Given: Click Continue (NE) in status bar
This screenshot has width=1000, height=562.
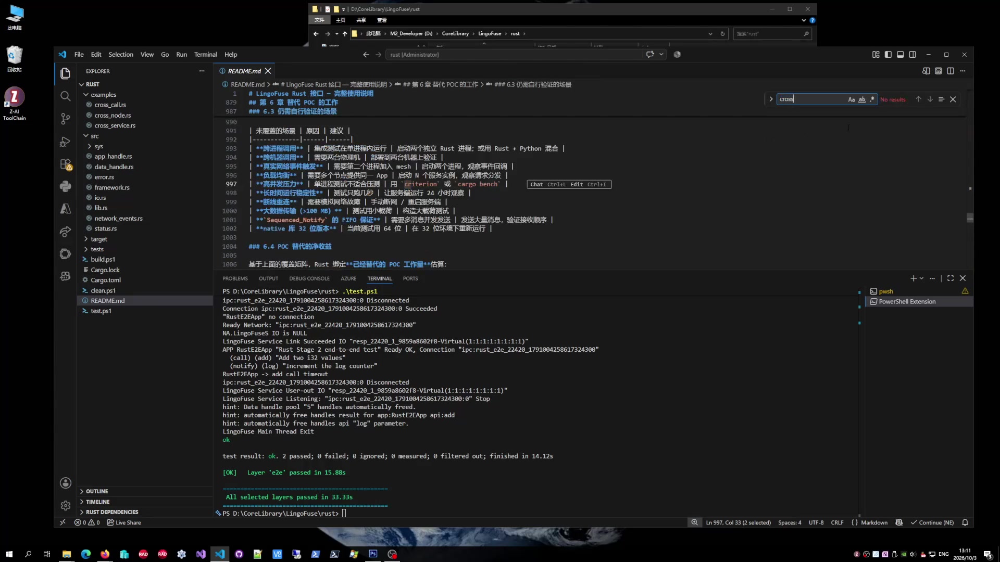Looking at the screenshot, I should pos(932,522).
